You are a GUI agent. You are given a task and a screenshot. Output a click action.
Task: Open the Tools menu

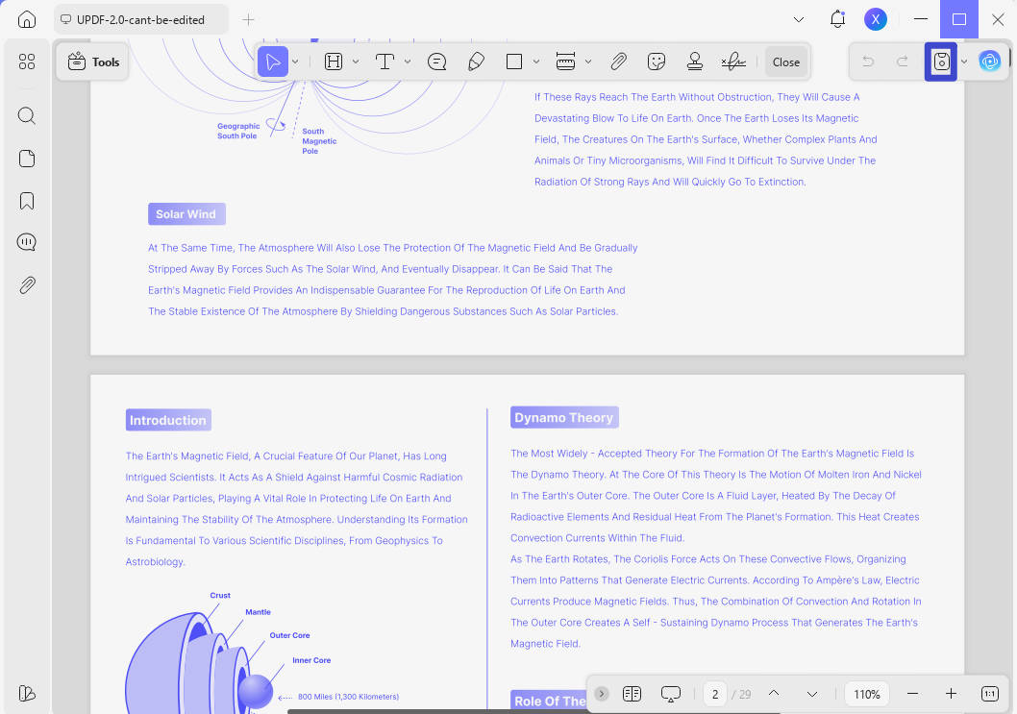92,62
